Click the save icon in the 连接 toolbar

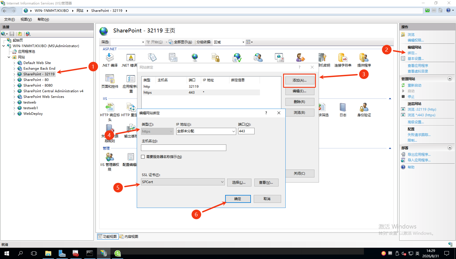click(x=12, y=34)
